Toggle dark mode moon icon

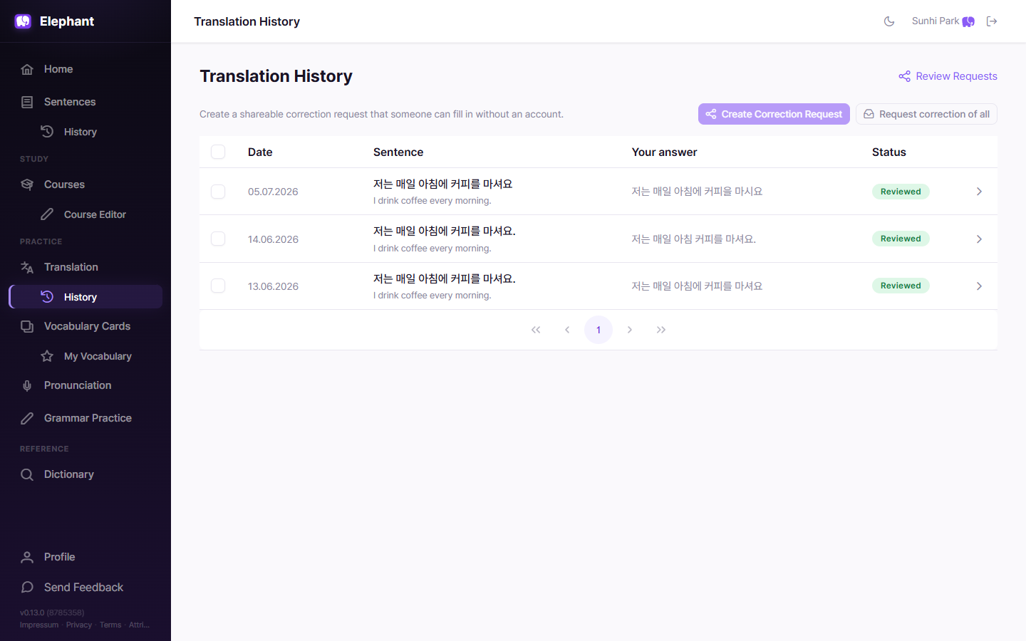click(x=889, y=21)
